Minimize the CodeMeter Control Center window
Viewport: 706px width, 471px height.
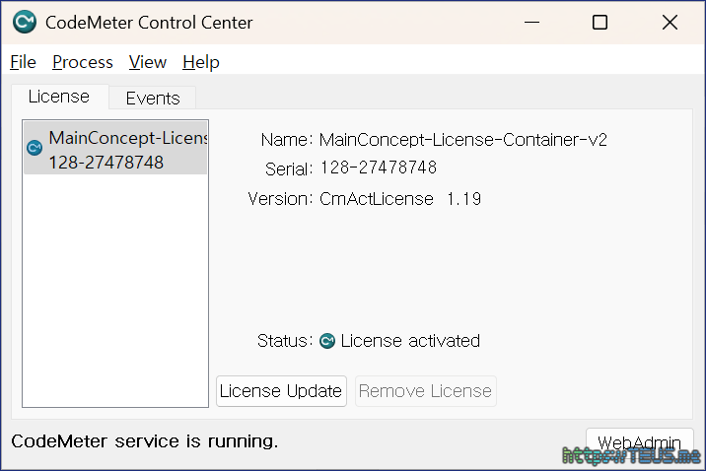click(x=530, y=23)
